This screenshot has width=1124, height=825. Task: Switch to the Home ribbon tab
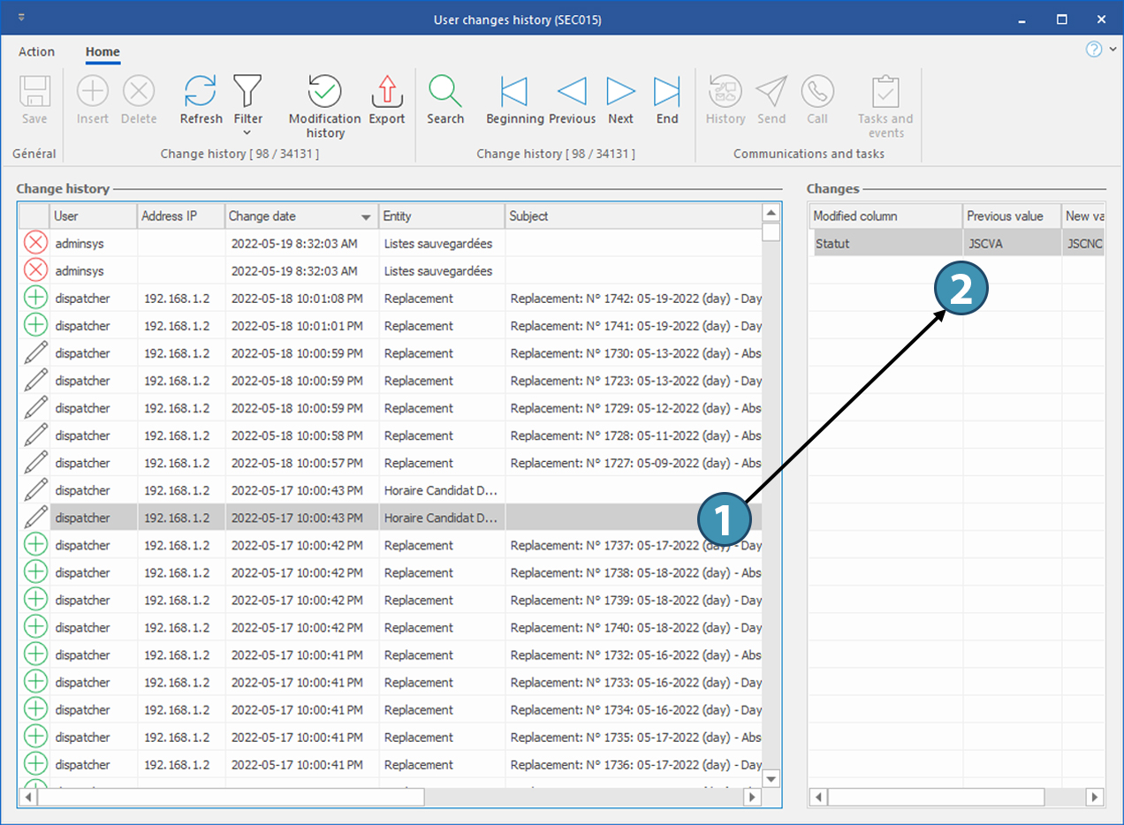point(103,52)
